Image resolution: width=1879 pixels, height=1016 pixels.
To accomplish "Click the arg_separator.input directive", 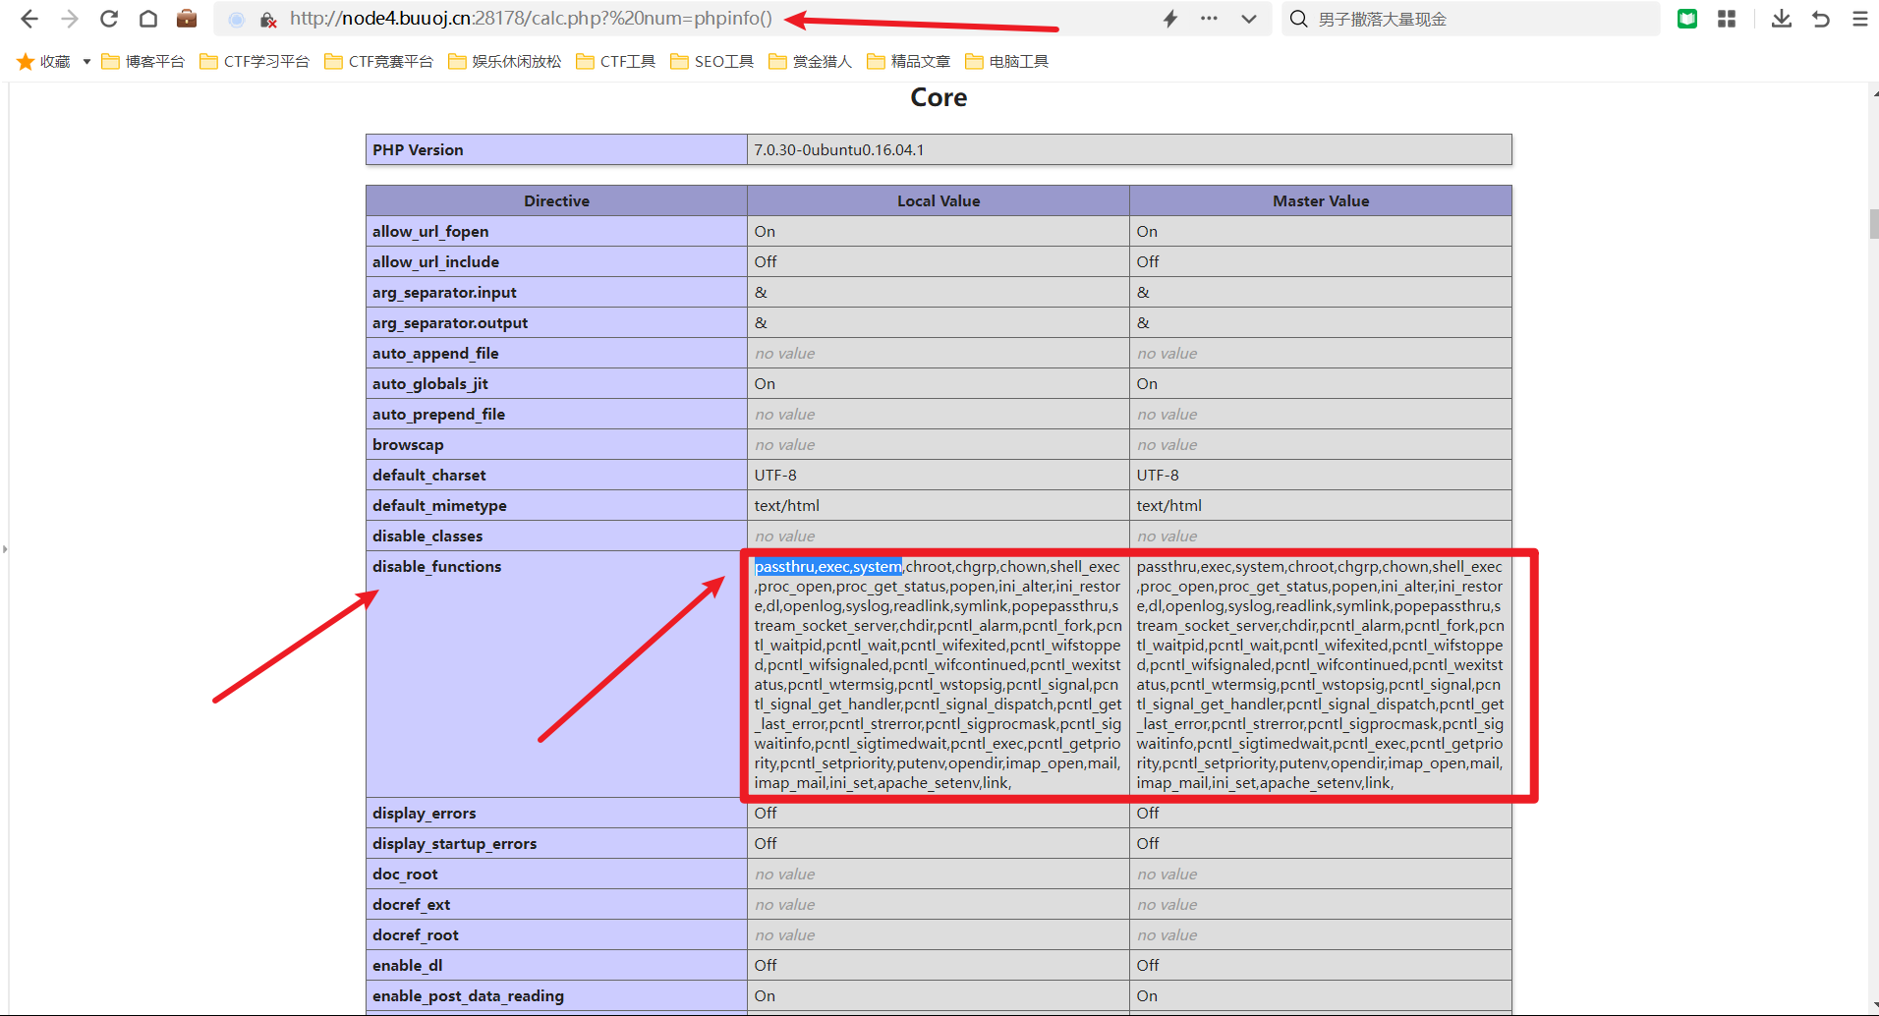I will 444,292.
